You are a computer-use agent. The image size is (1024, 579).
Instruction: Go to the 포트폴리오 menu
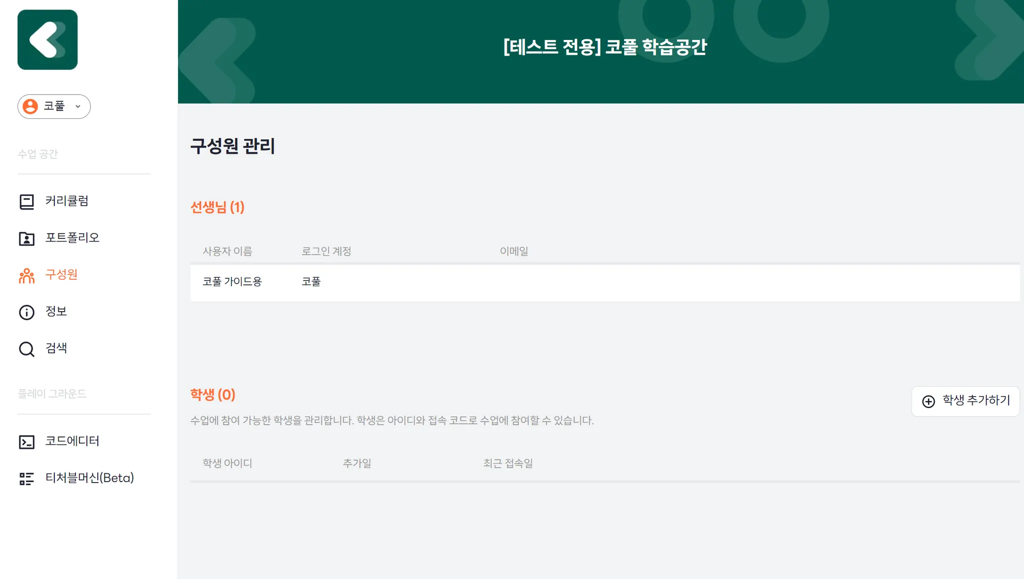(x=72, y=238)
